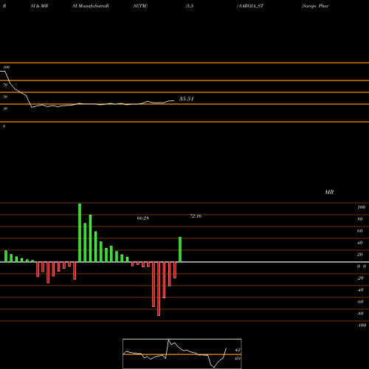Click the MR axis label -100

point(362,325)
